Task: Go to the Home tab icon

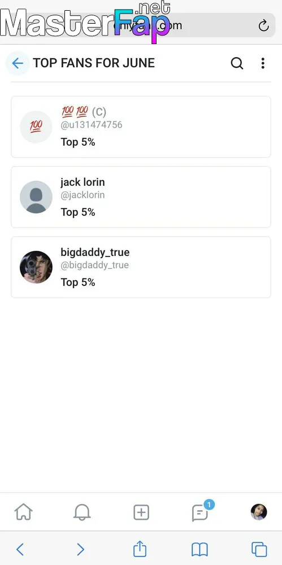Action: coord(23,512)
